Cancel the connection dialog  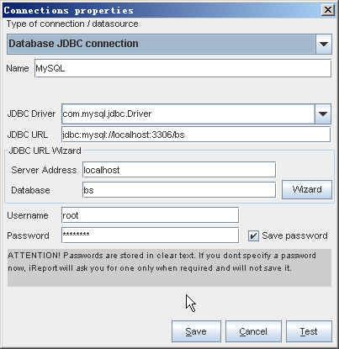pos(253,331)
